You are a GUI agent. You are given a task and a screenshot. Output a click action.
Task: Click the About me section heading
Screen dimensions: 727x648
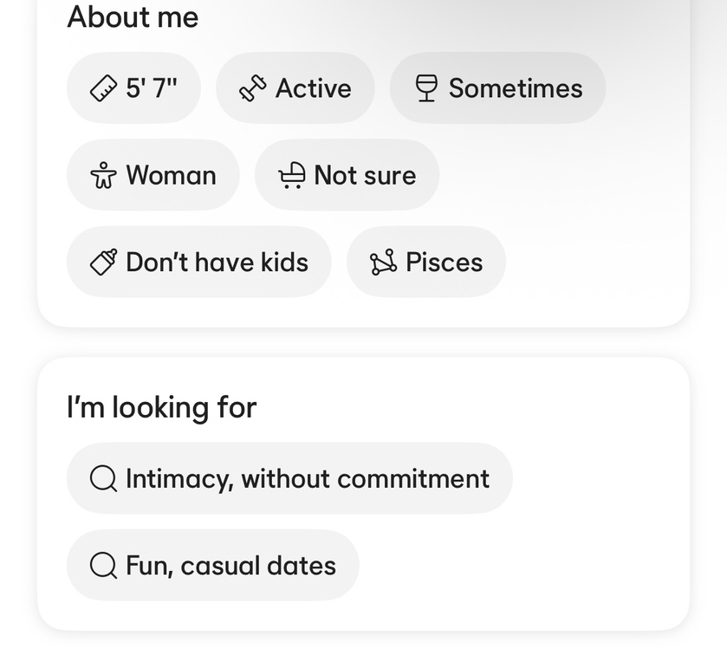tap(133, 17)
